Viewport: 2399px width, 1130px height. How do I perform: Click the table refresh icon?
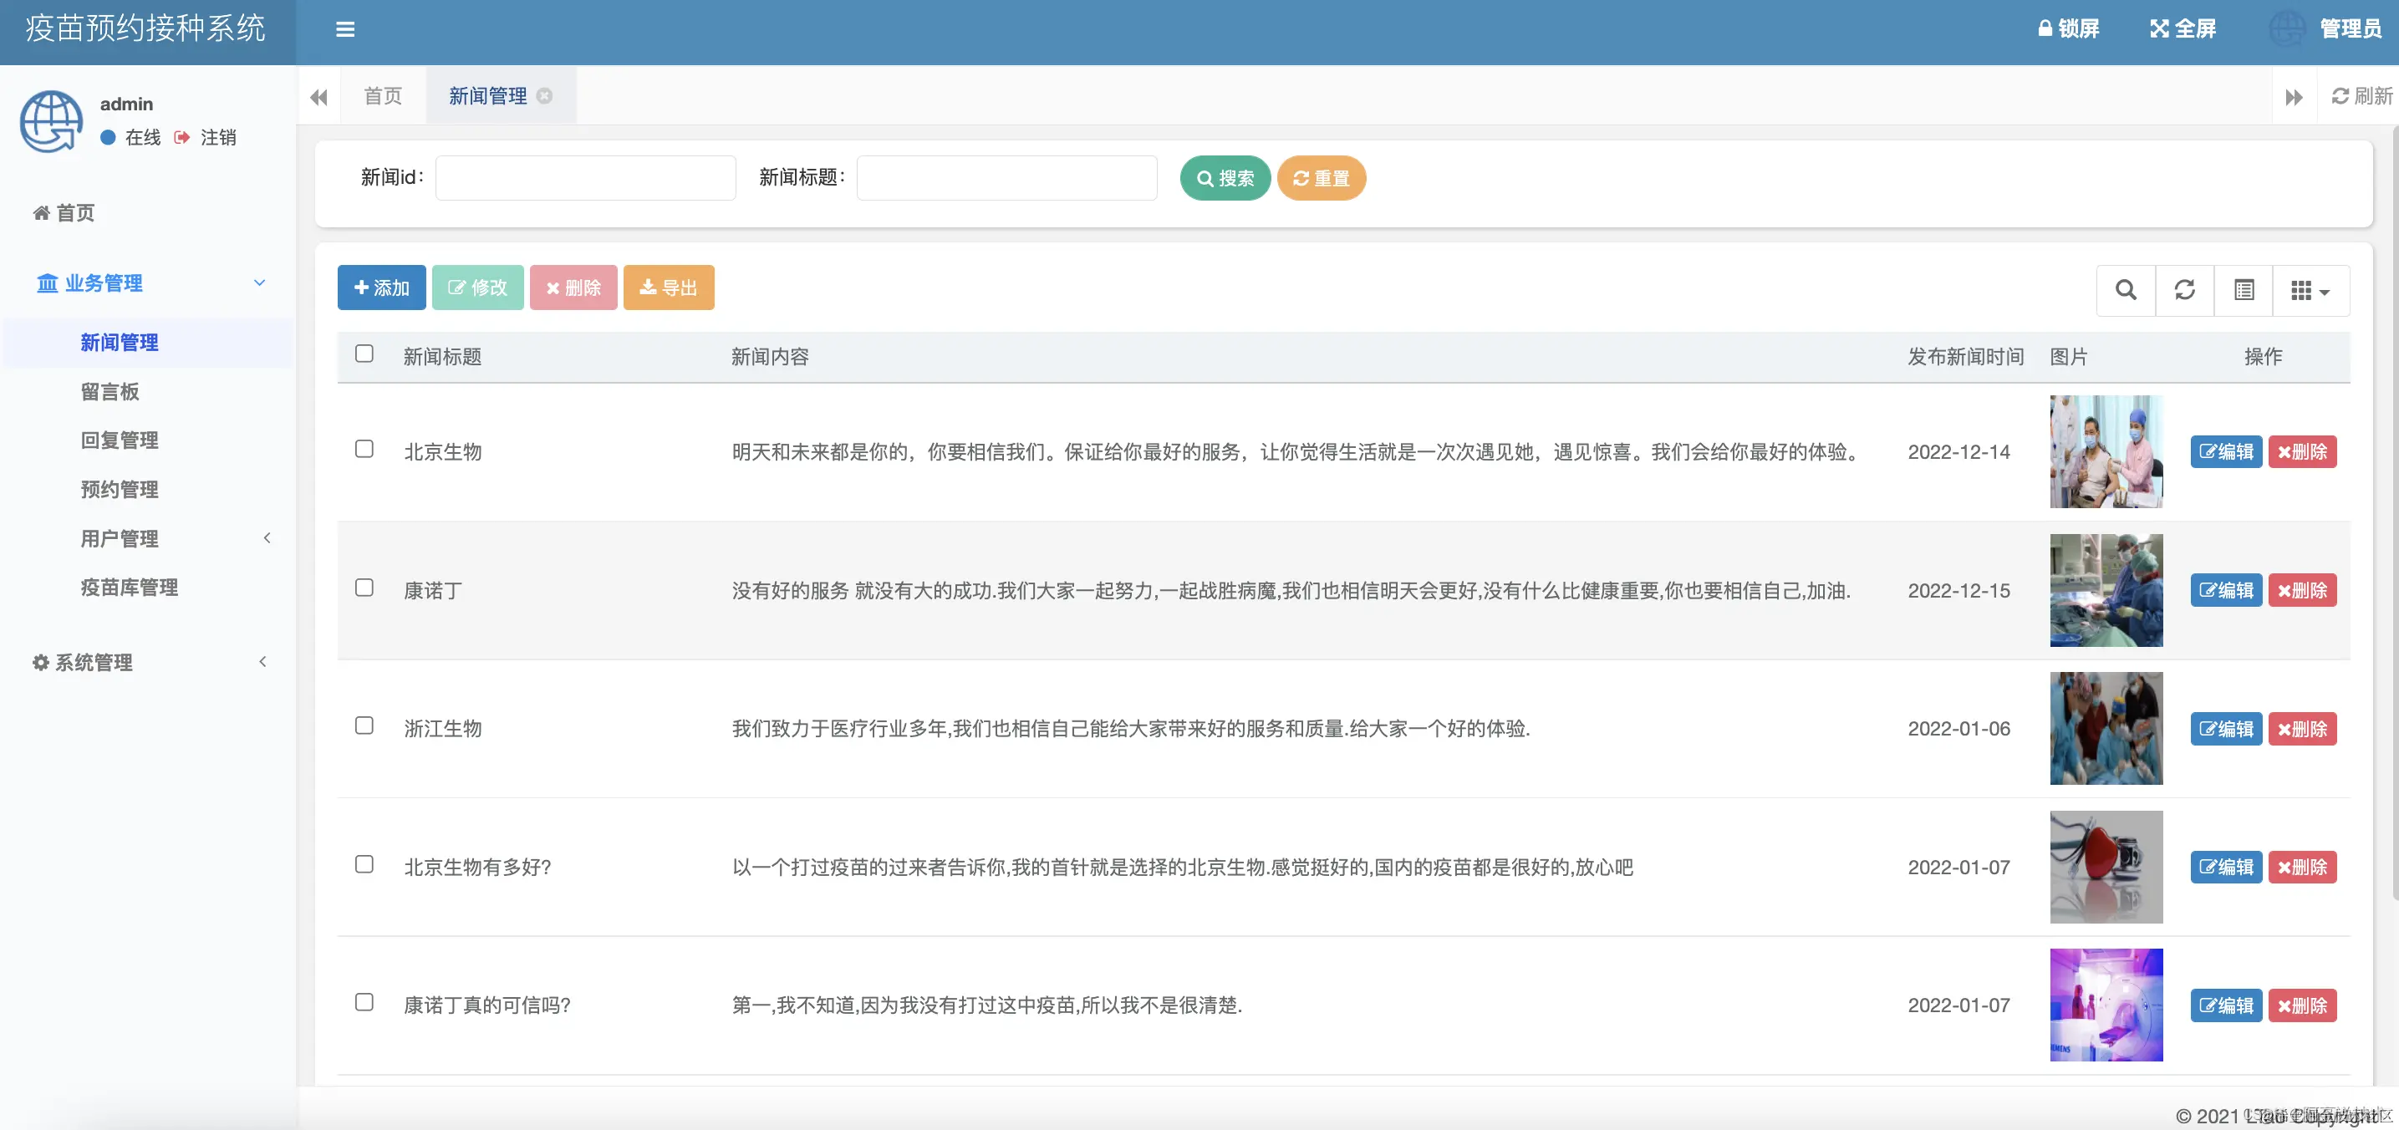(2184, 290)
